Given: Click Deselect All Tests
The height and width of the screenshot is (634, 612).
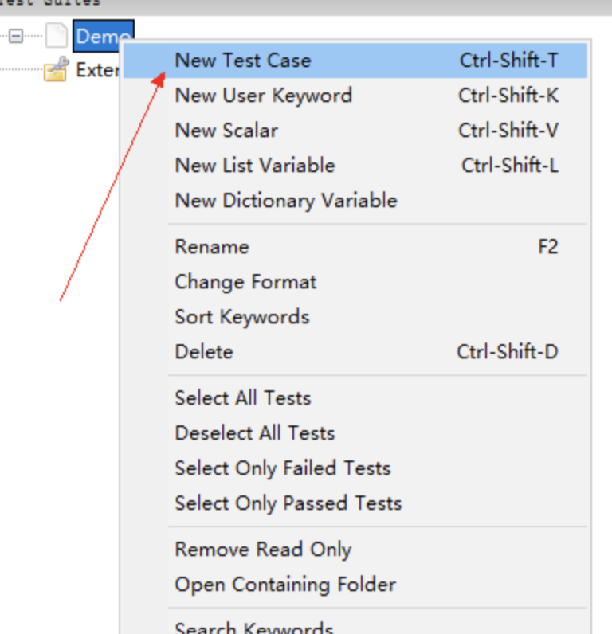Looking at the screenshot, I should coord(355,433).
